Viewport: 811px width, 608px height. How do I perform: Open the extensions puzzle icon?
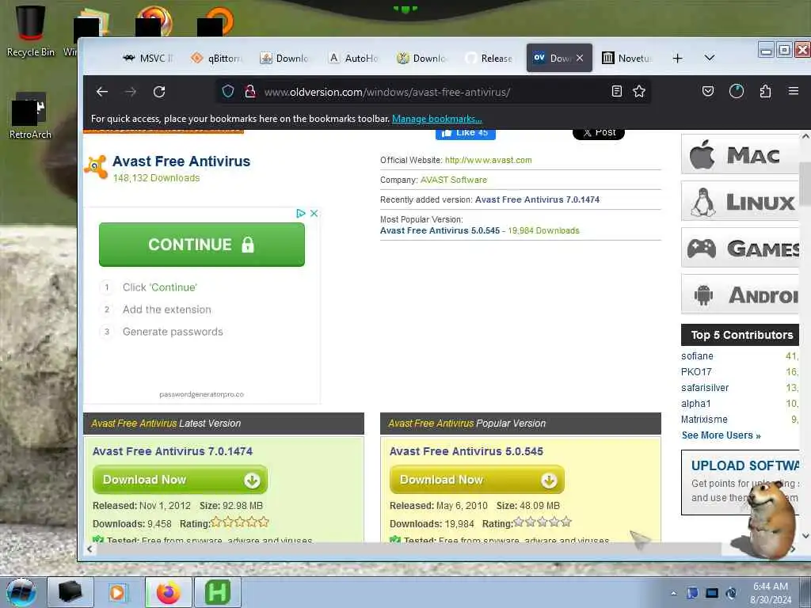(x=766, y=92)
